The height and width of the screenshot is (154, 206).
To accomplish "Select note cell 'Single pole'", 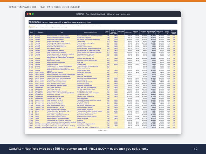I will (90, 63).
